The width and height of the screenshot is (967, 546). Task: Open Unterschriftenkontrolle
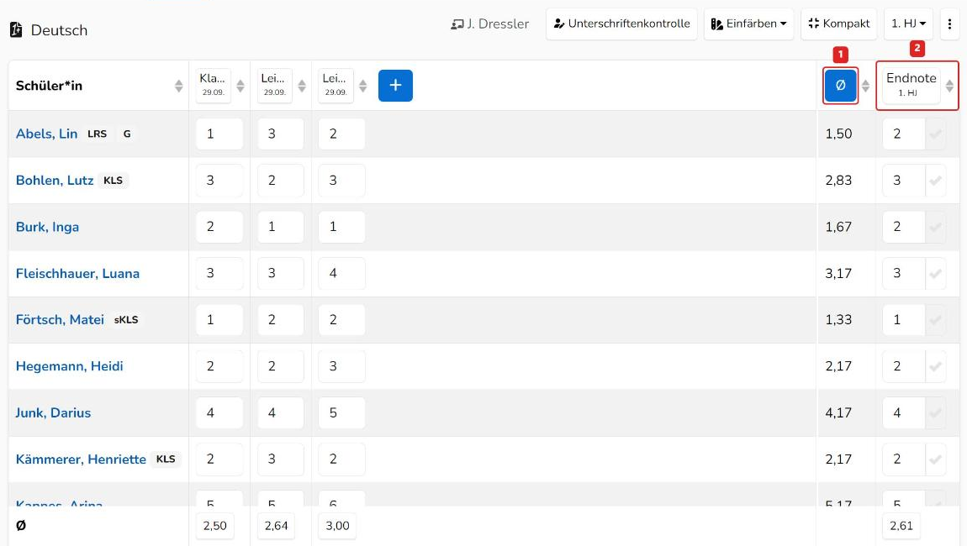pos(621,24)
